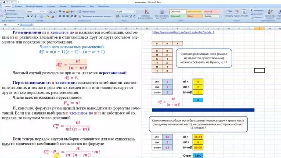Open the Шрифт dialog launcher
The height and width of the screenshot is (158, 281).
[55, 21]
